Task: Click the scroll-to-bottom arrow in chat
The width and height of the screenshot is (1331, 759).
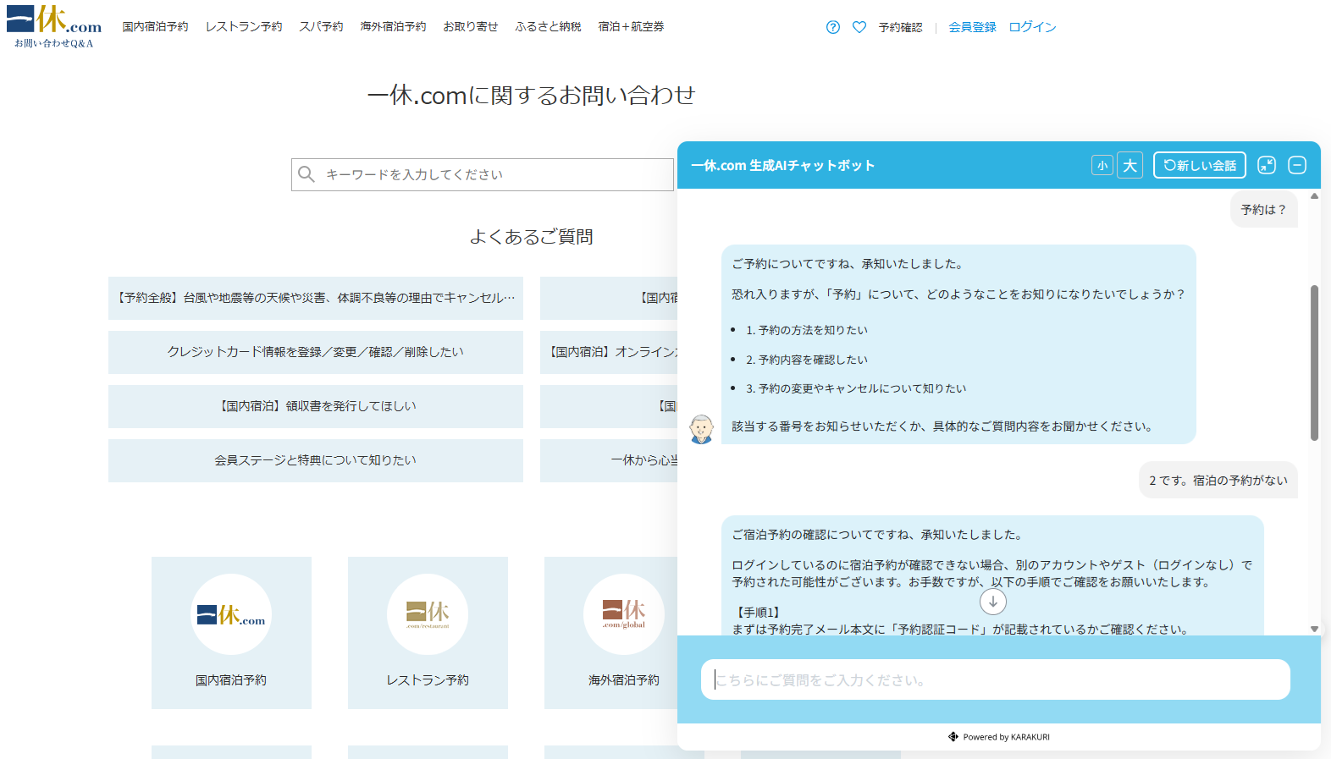Action: (993, 602)
